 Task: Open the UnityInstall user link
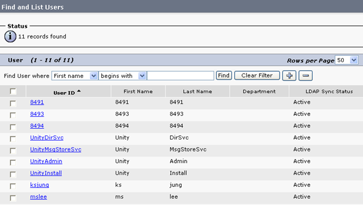pyautogui.click(x=46, y=173)
